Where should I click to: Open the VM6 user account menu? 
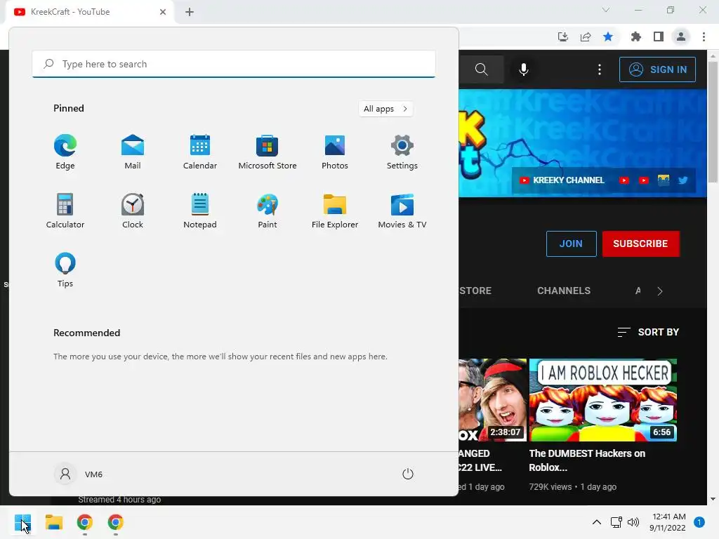[x=79, y=474]
